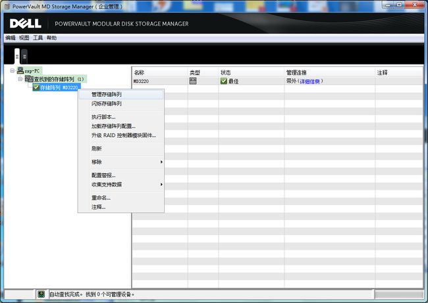The image size is (428, 303).
Task: Choose 配置警报... option
Action: click(121, 175)
